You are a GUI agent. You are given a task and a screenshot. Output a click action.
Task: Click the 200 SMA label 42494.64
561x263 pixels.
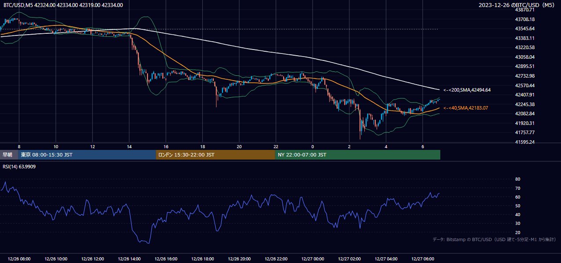click(x=467, y=90)
